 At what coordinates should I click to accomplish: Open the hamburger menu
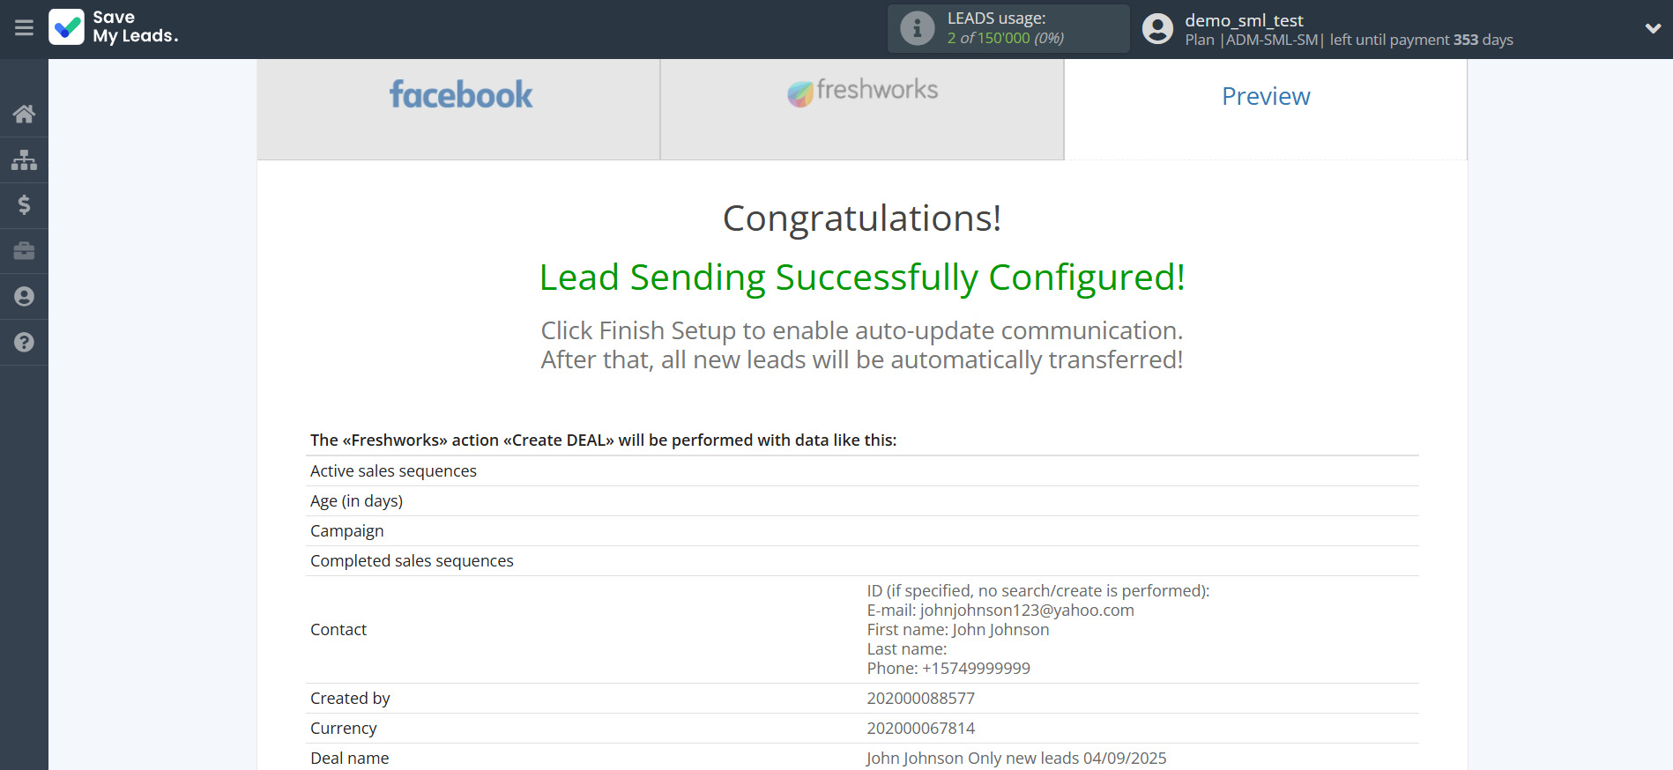24,28
